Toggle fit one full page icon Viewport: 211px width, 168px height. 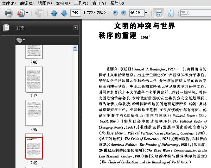pyautogui.click(x=171, y=13)
